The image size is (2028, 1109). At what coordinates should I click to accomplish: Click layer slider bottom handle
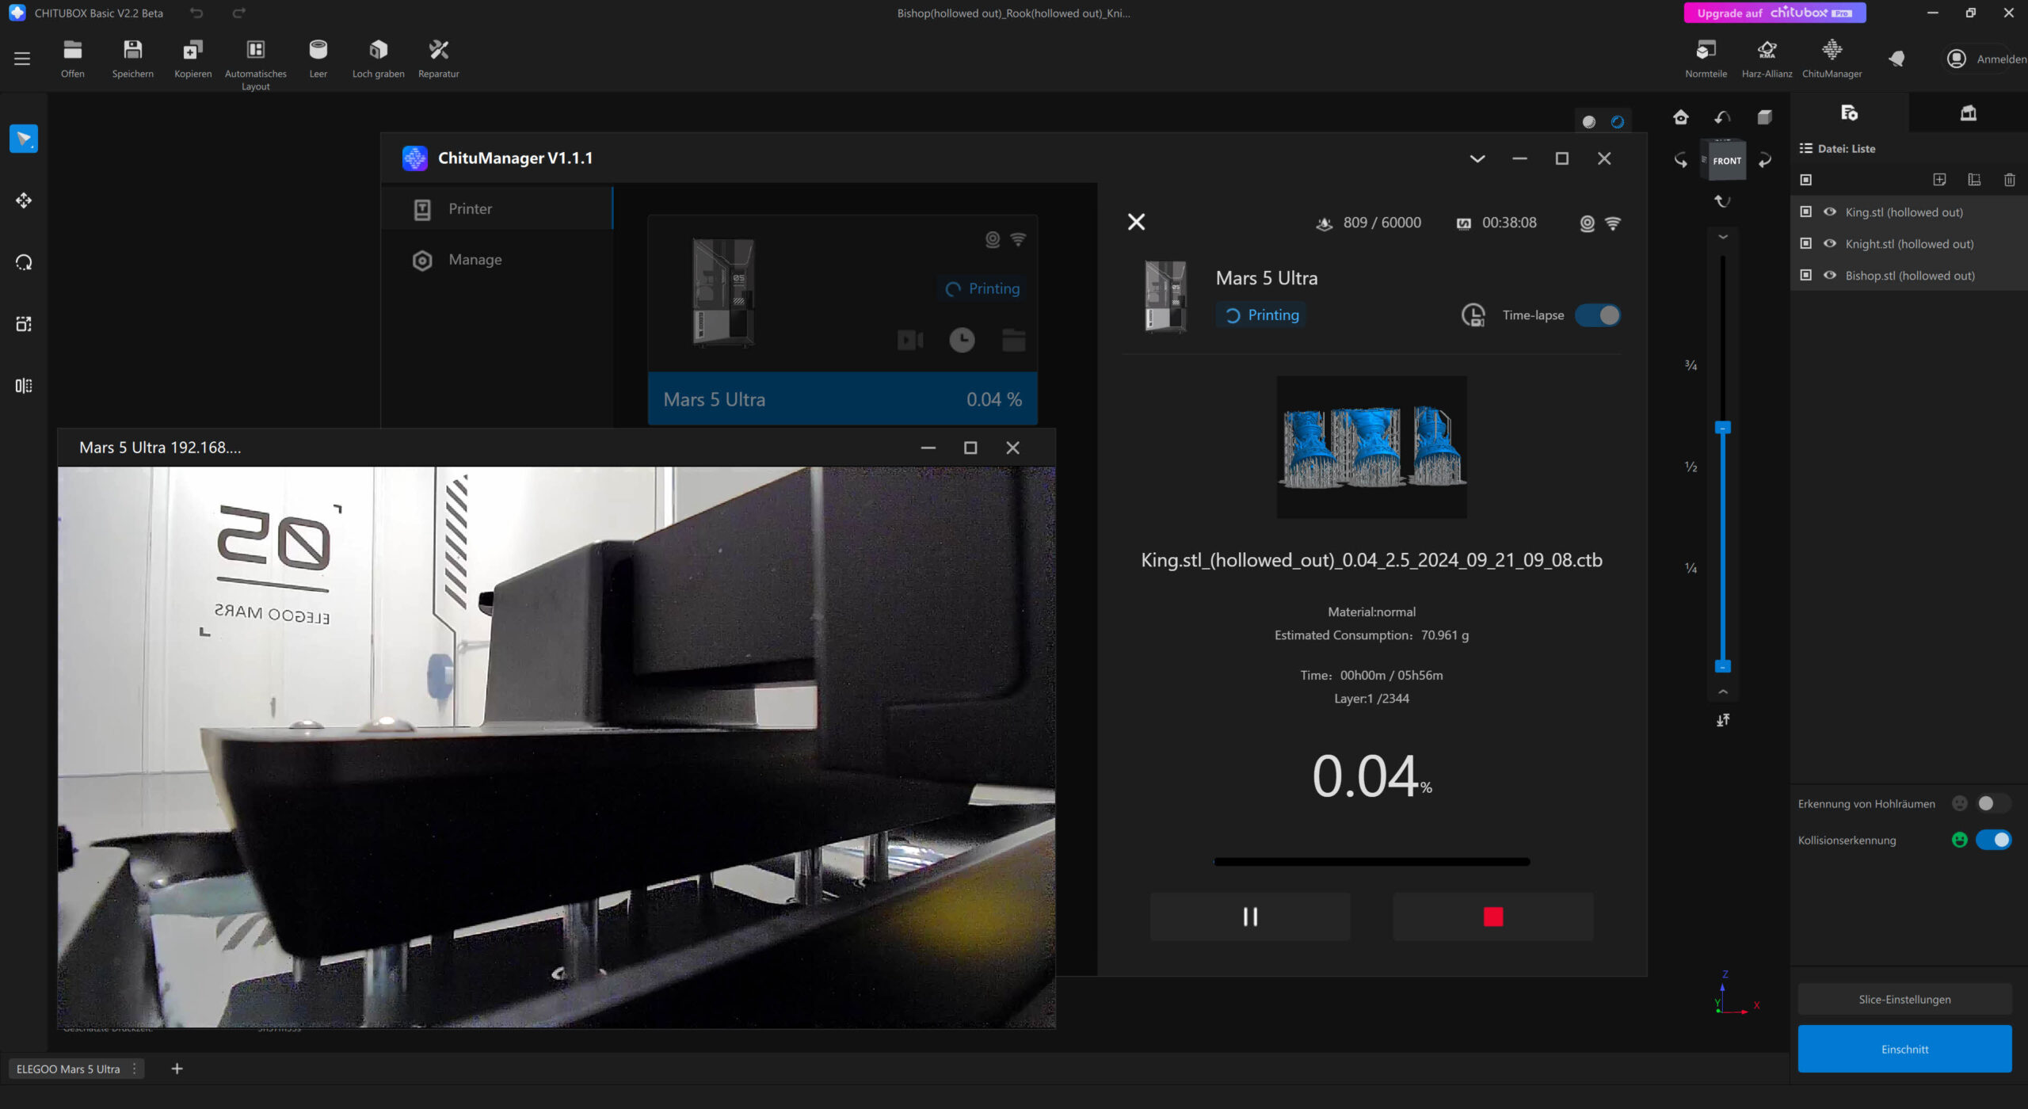[x=1722, y=666]
